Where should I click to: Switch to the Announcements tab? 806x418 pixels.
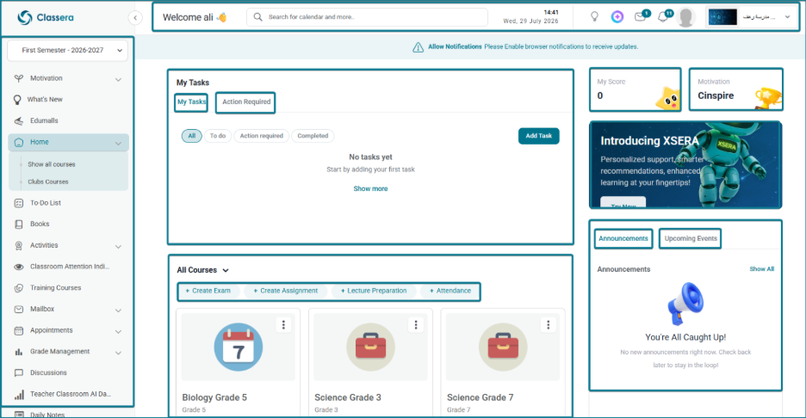click(623, 239)
